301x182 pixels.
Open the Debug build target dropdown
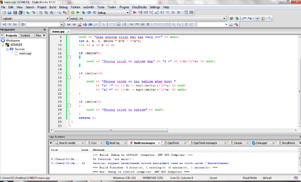click(x=128, y=13)
